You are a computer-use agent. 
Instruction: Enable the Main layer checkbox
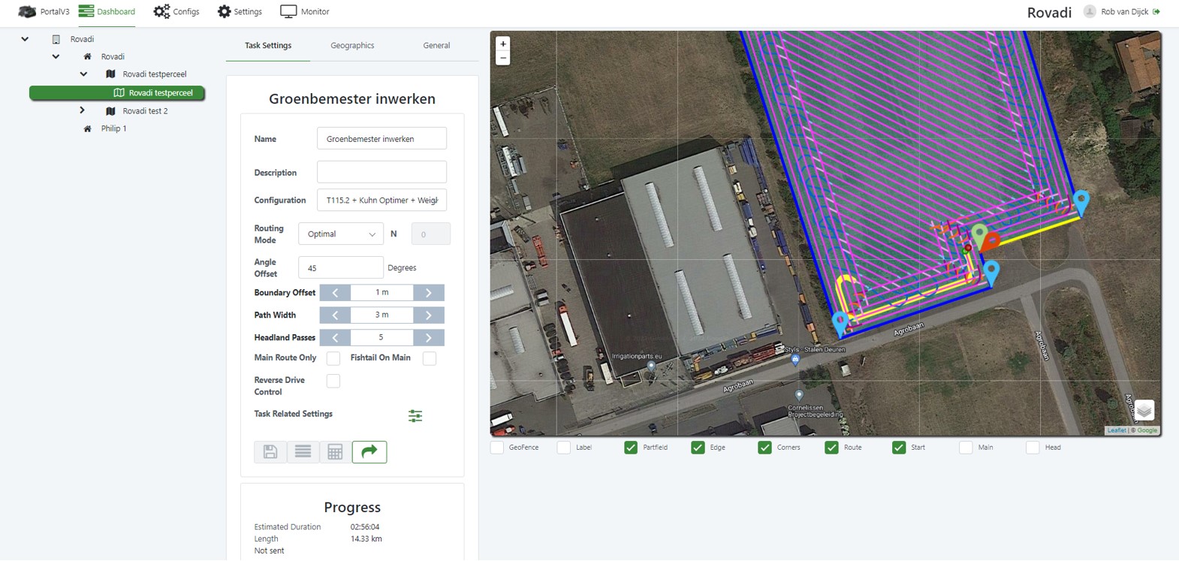[966, 448]
